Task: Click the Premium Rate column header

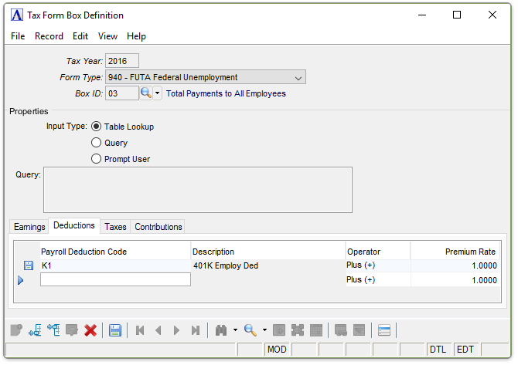Action: 455,252
